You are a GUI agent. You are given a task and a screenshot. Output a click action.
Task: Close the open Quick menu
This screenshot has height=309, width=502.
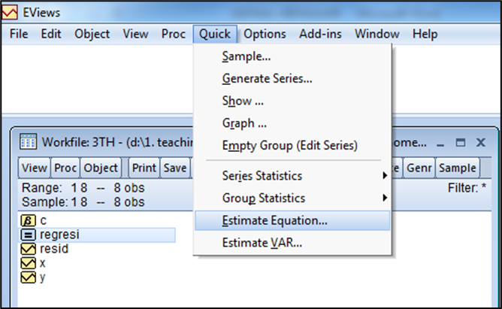tap(215, 34)
